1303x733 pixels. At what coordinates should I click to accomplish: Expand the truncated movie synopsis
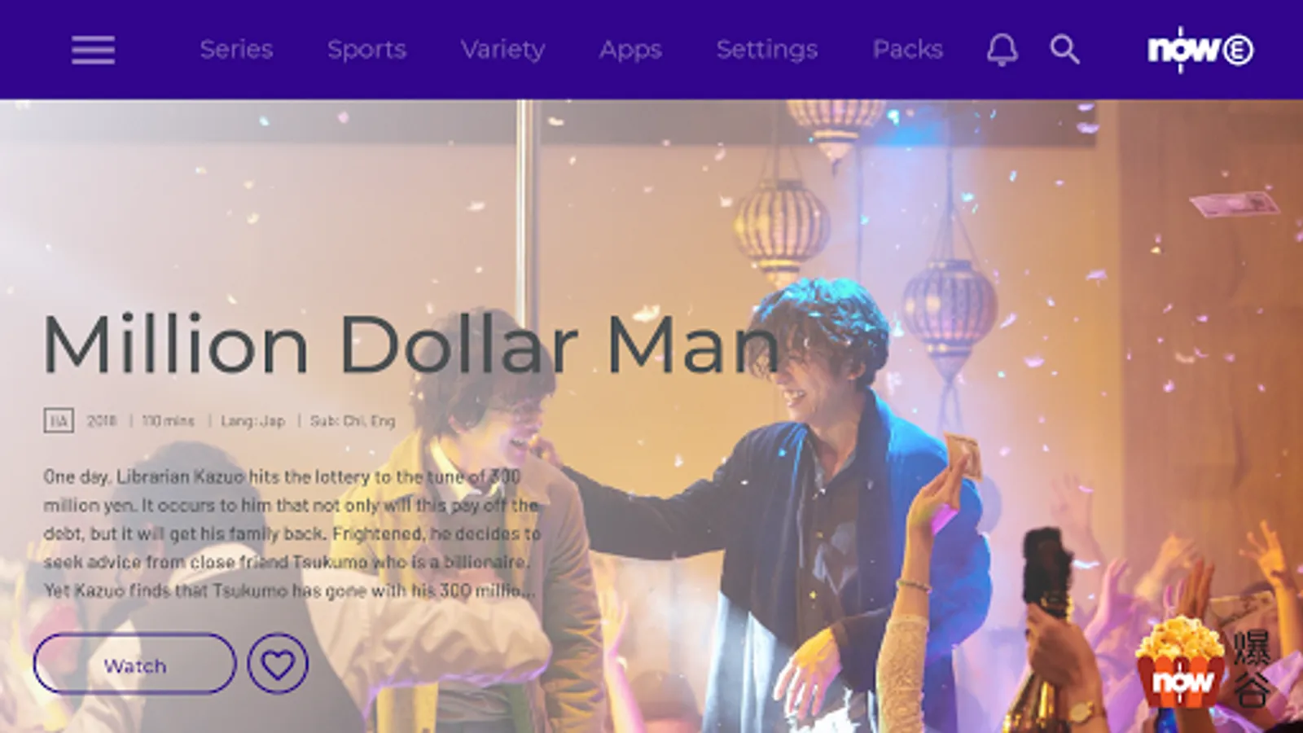[292, 533]
